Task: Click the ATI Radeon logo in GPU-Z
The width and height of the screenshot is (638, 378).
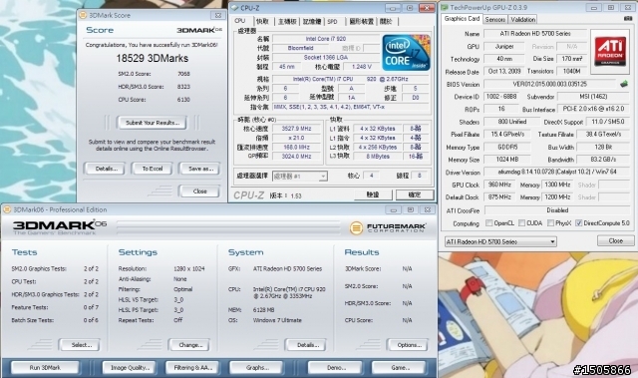Action: 610,52
